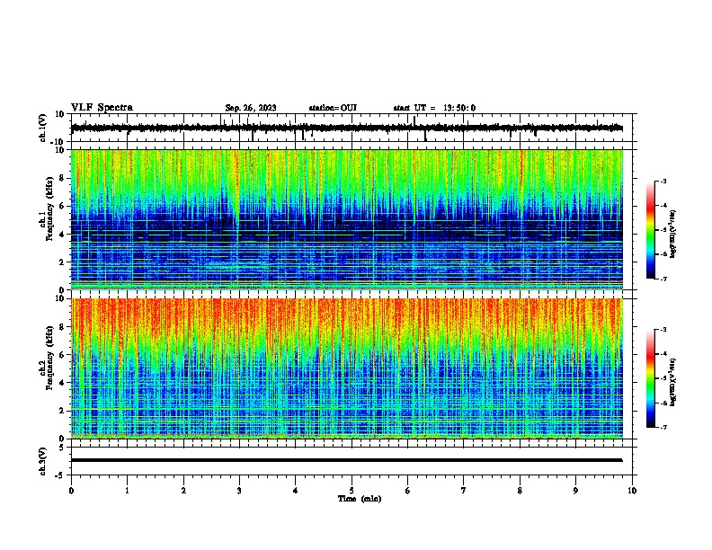Click inside the ch.2 spectrogram plot
The image size is (712, 550).
click(346, 368)
